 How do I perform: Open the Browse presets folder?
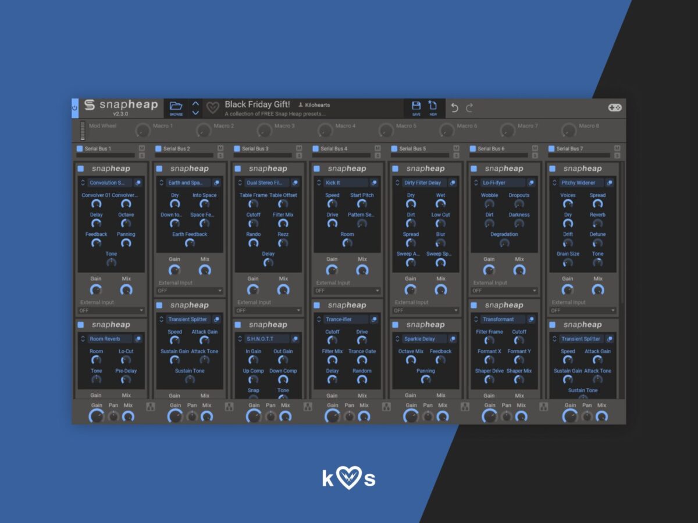[176, 108]
